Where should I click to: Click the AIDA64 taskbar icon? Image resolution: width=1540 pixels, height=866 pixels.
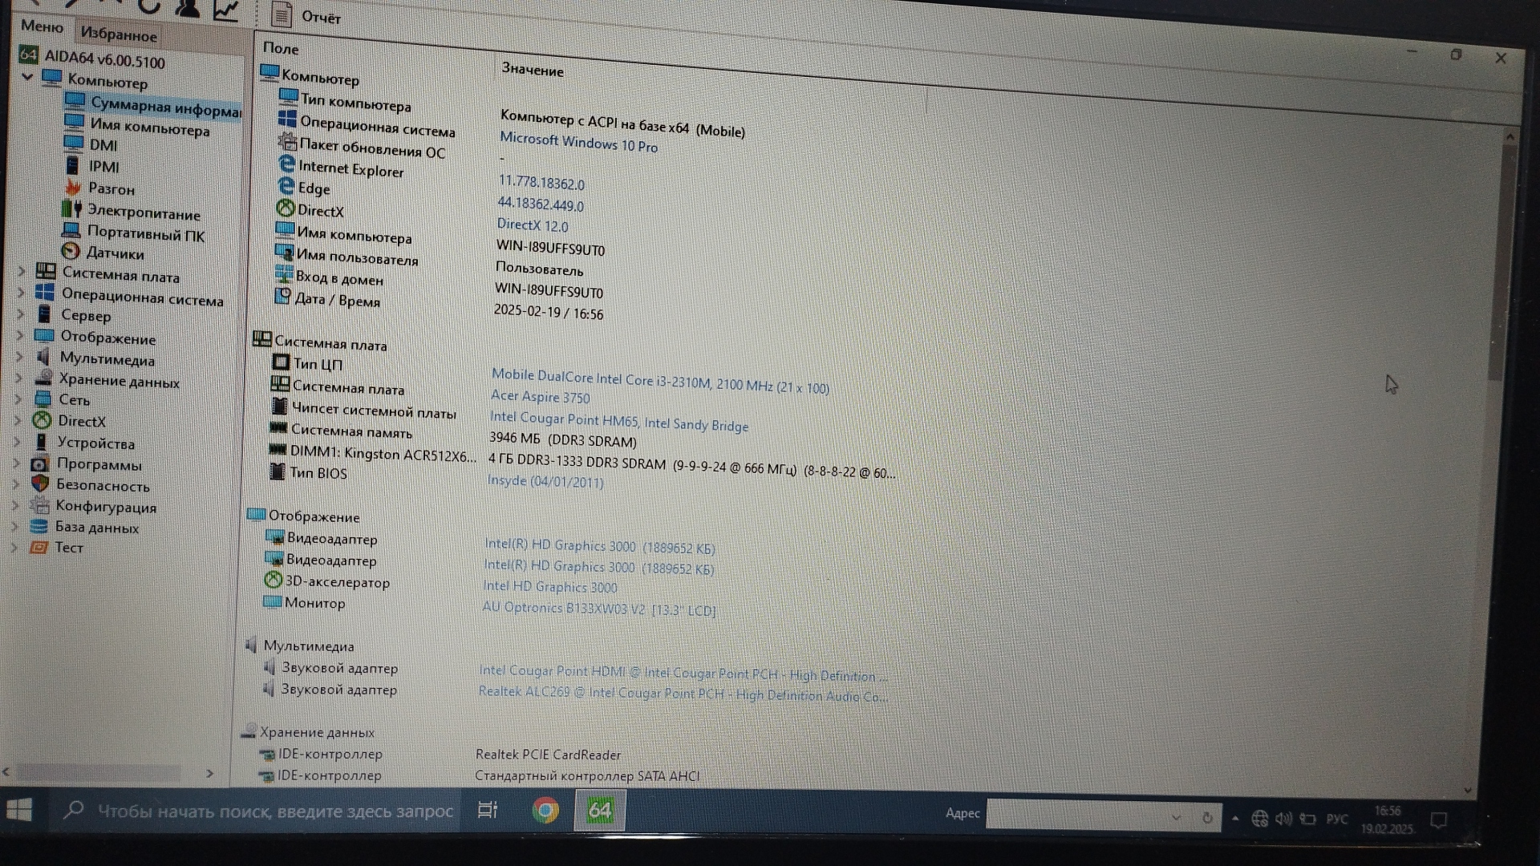pyautogui.click(x=600, y=810)
